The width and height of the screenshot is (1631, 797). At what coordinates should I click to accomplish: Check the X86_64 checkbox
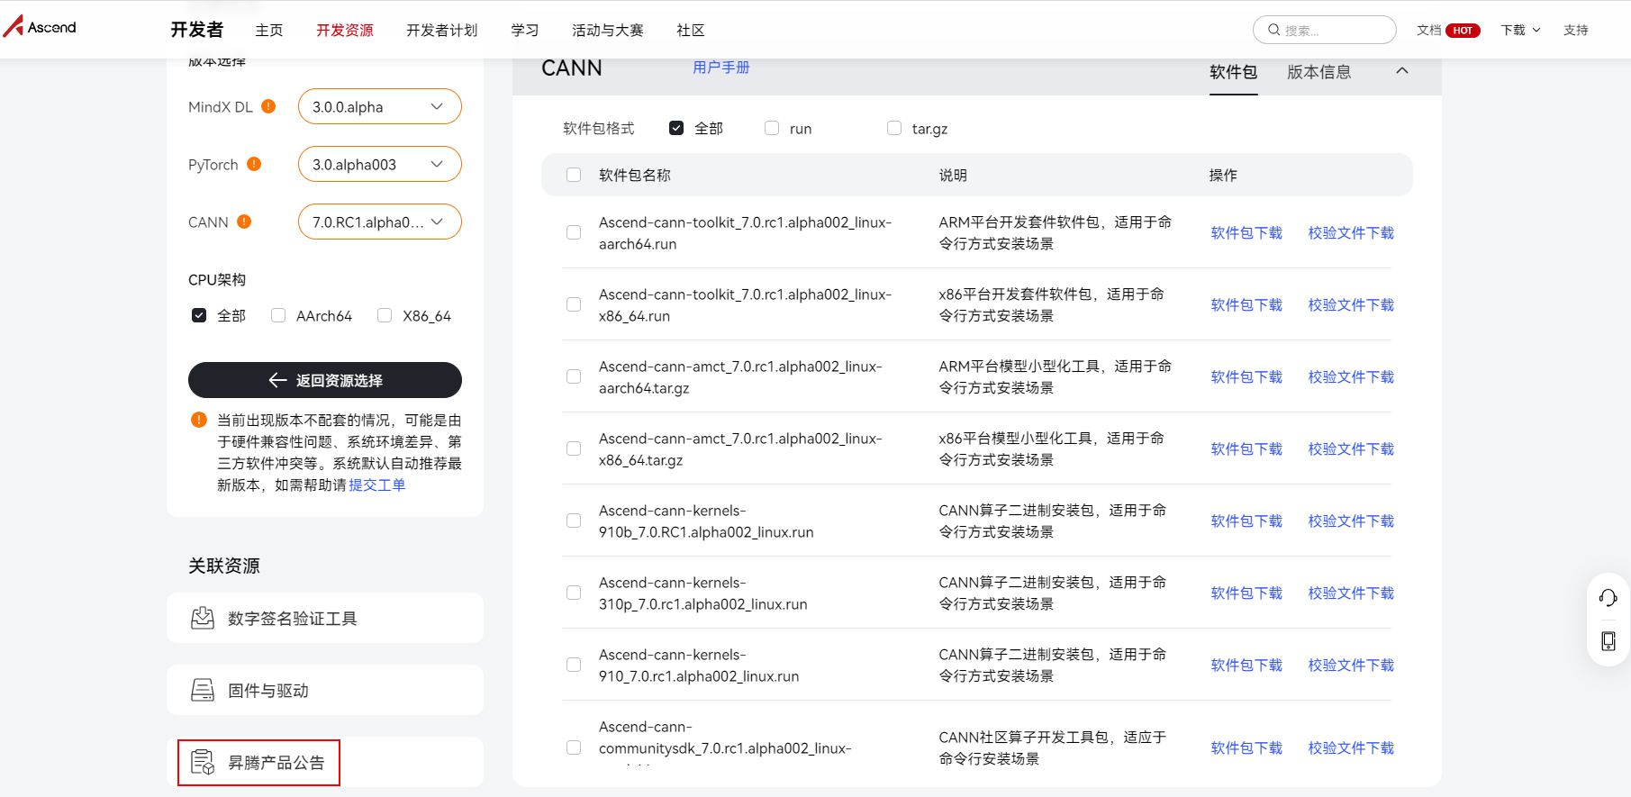tap(385, 315)
